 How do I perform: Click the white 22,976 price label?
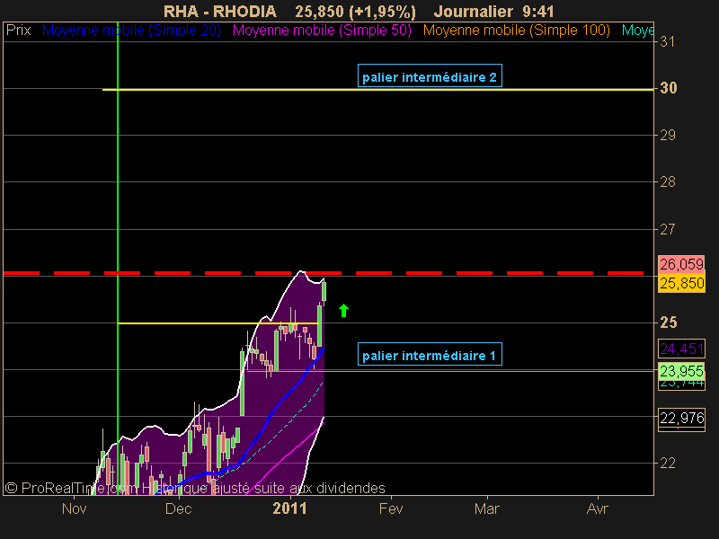click(681, 418)
